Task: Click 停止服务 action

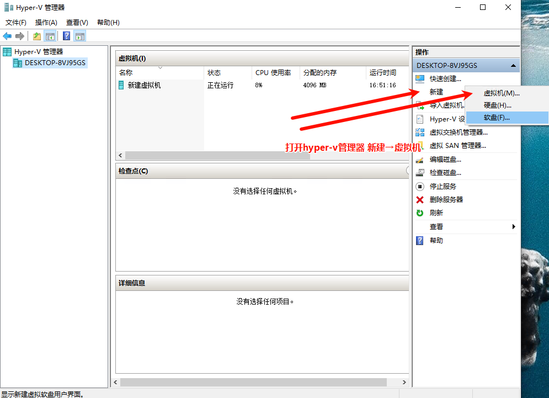Action: click(x=443, y=187)
